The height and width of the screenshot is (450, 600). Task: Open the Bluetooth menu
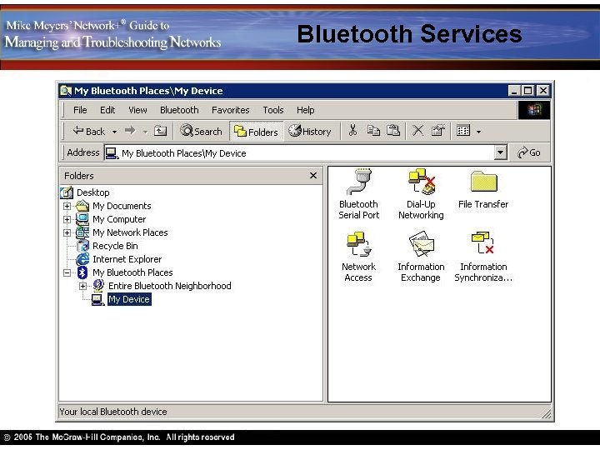(179, 110)
